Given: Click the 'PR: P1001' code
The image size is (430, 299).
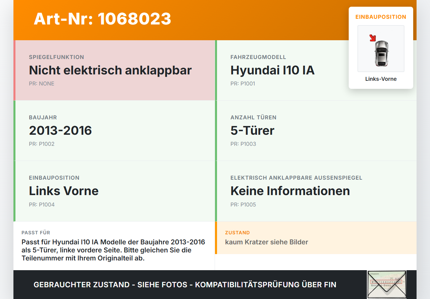Looking at the screenshot, I should (243, 84).
